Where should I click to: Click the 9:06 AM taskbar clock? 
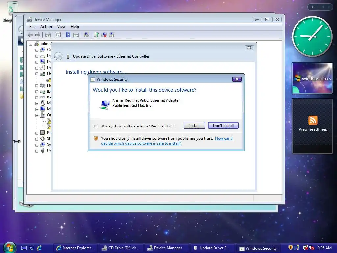[324, 248]
